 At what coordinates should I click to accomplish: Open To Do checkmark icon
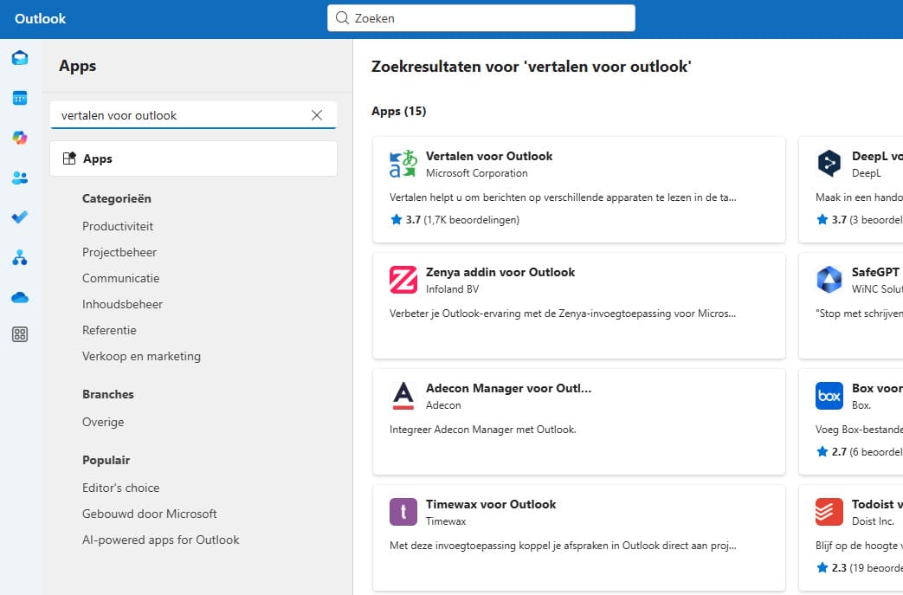pyautogui.click(x=20, y=217)
